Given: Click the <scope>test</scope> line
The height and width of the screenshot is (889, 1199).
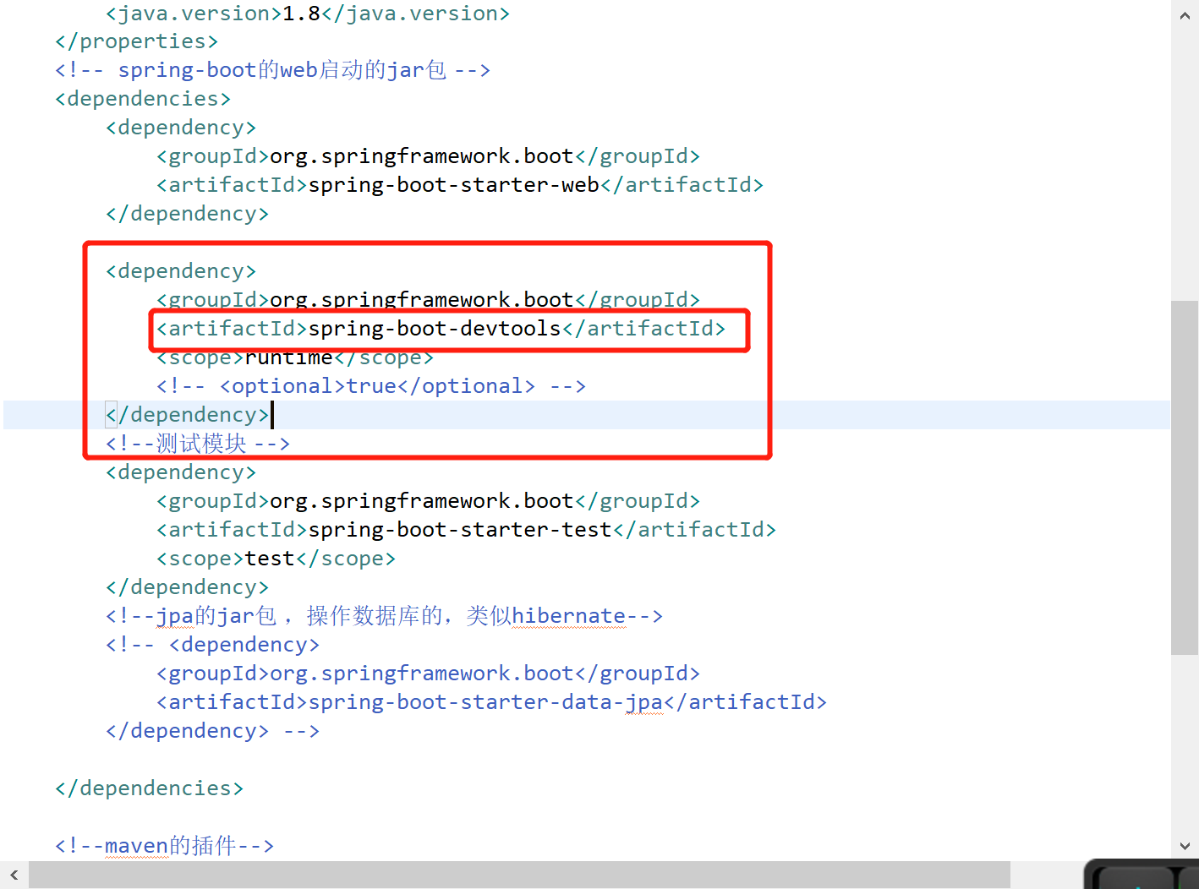Looking at the screenshot, I should (x=276, y=559).
